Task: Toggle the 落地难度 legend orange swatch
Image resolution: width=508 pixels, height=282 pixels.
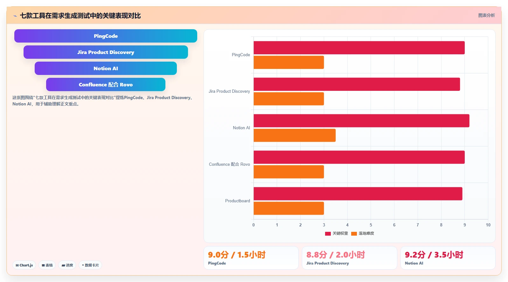Action: pos(354,233)
